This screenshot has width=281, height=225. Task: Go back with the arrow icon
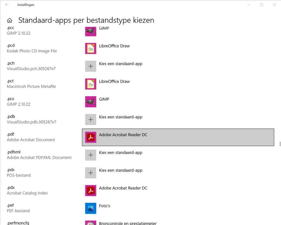click(x=7, y=5)
